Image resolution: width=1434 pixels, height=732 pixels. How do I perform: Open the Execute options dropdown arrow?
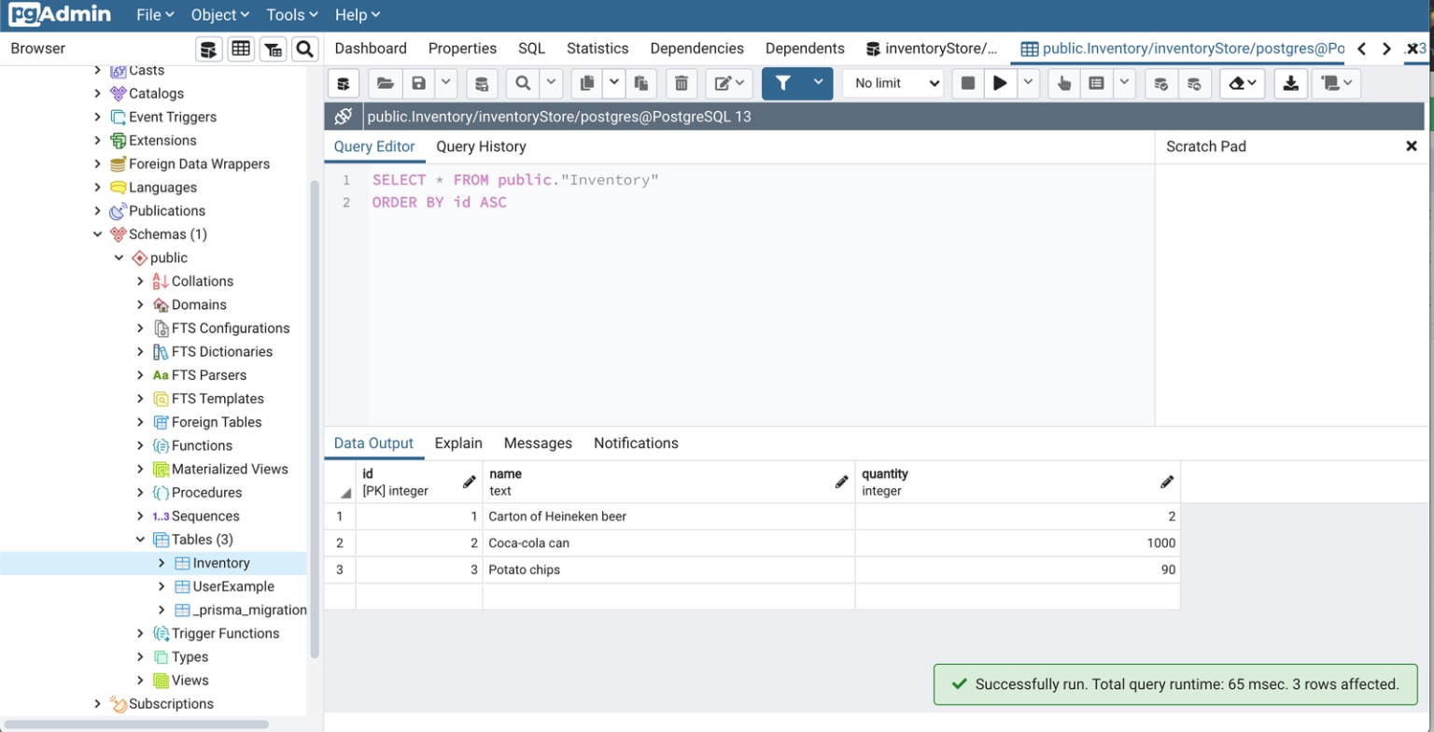coord(1028,83)
